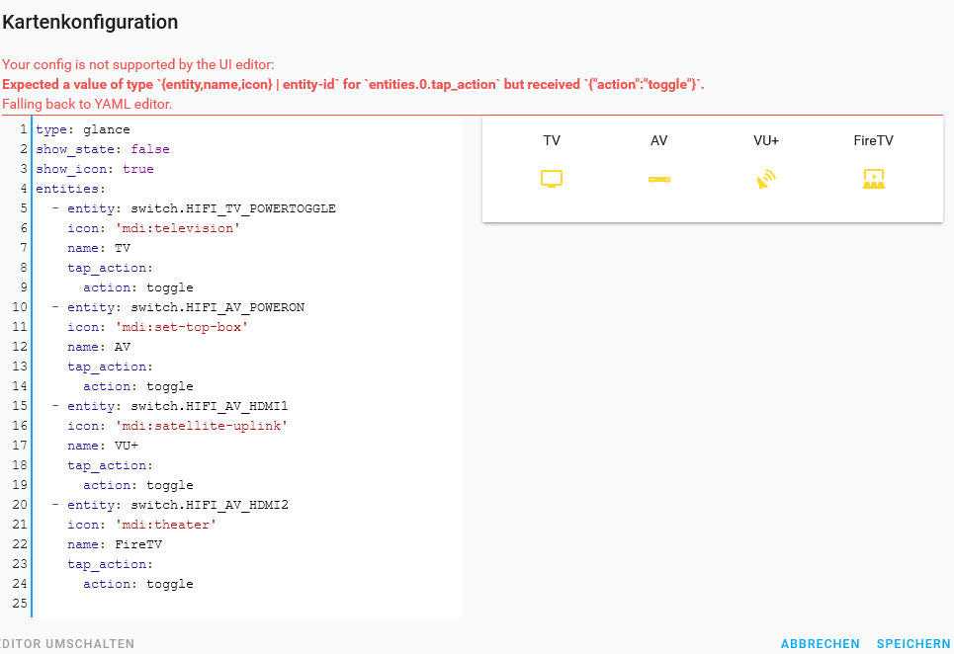This screenshot has width=954, height=654.
Task: Click the empty line 25 in editor
Action: point(198,604)
